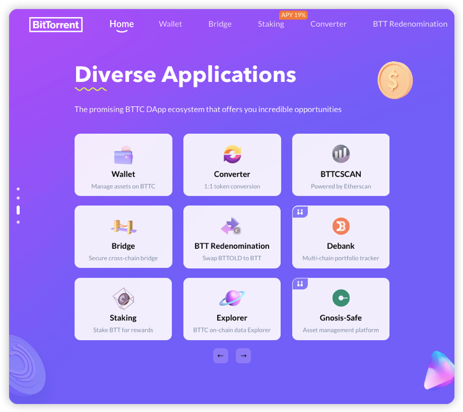Click the Explorer planet icon
This screenshot has height=412, width=463.
pyautogui.click(x=232, y=298)
